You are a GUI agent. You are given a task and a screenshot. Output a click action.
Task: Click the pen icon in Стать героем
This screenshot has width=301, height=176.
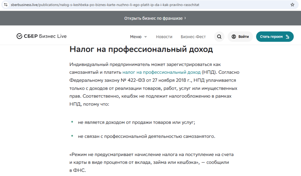tap(287, 37)
